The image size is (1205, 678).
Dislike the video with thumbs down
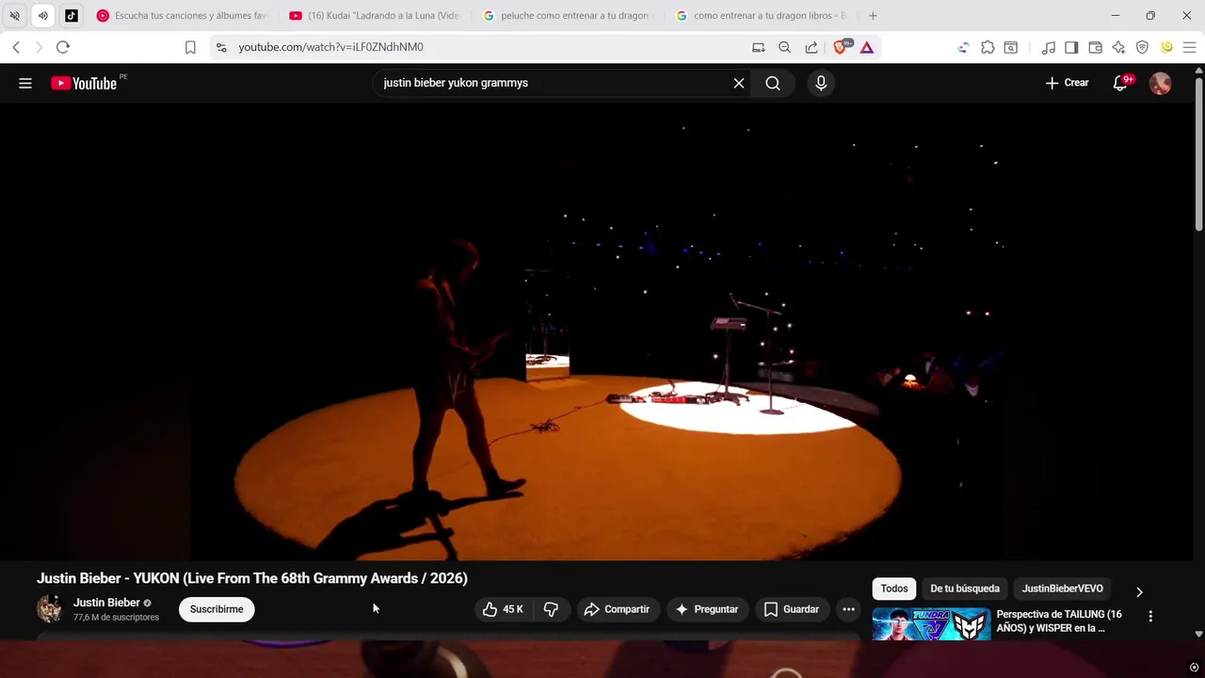(x=552, y=609)
